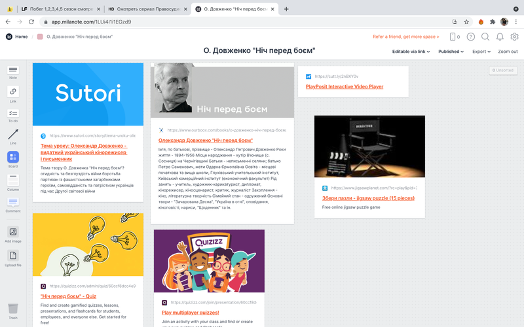Open a new browser tab
The width and height of the screenshot is (524, 327).
pyautogui.click(x=286, y=9)
